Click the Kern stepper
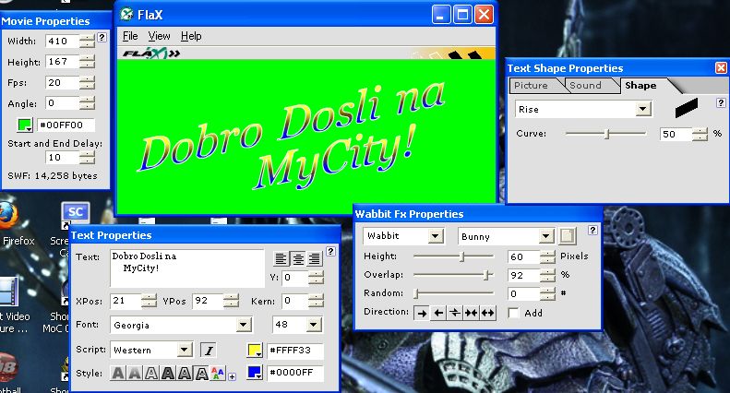730x393 pixels. (x=316, y=301)
